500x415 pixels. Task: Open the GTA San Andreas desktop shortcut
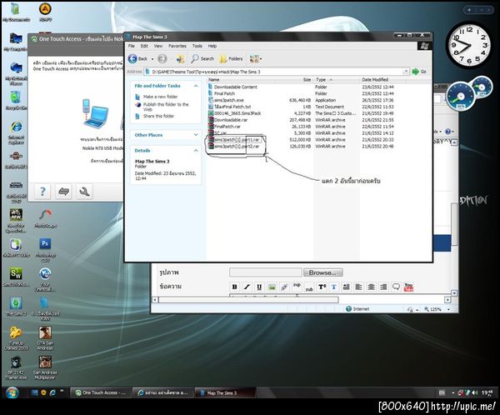coord(45,338)
